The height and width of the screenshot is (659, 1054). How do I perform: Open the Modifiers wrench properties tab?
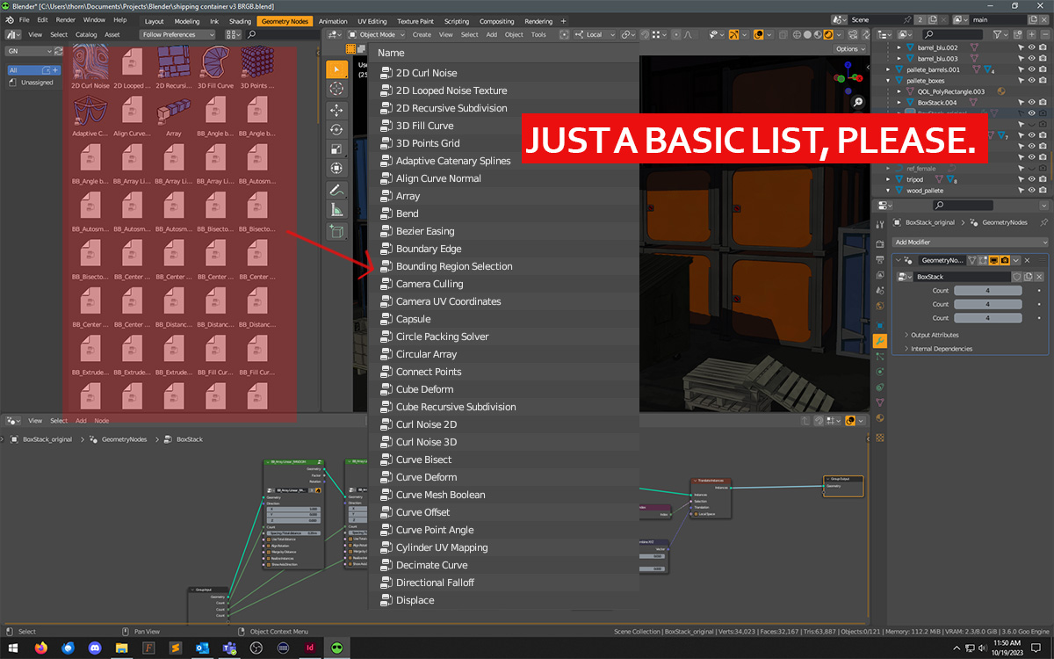coord(880,340)
